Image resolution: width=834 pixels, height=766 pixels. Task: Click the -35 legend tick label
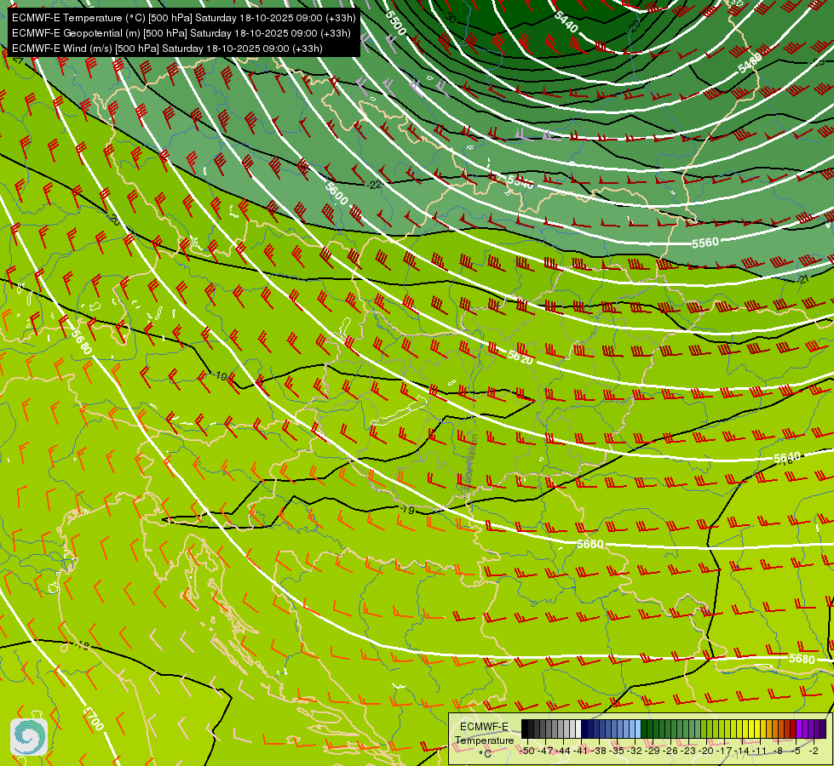[617, 751]
